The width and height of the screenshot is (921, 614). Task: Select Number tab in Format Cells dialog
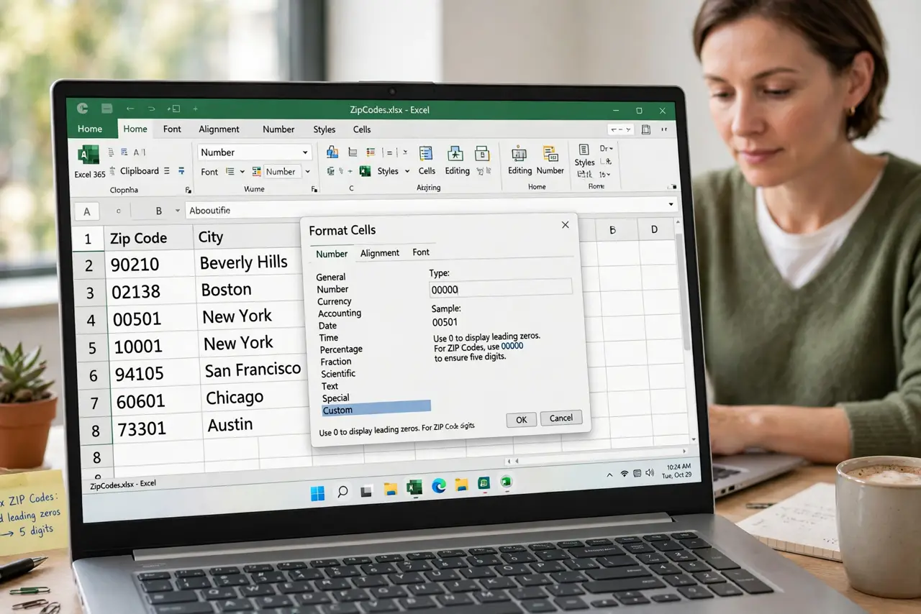tap(332, 254)
